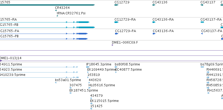Select the bs78g09.5prime EST glyph
Screen dimensions: 223x110
(202, 67)
